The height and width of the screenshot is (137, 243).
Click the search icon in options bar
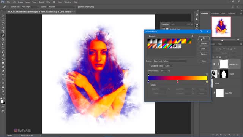point(233,7)
